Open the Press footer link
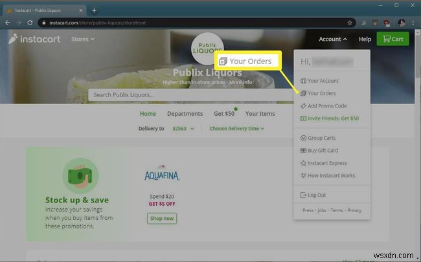This screenshot has width=421, height=262. point(308,210)
